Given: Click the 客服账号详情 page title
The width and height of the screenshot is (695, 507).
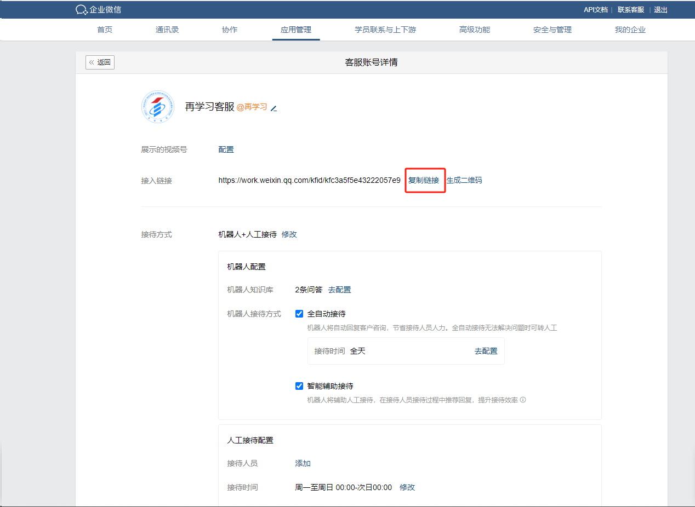Looking at the screenshot, I should pos(371,62).
